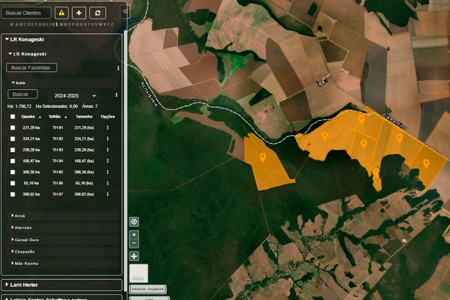
Task: Open options dots for TH 01 row
Action: coord(108,127)
